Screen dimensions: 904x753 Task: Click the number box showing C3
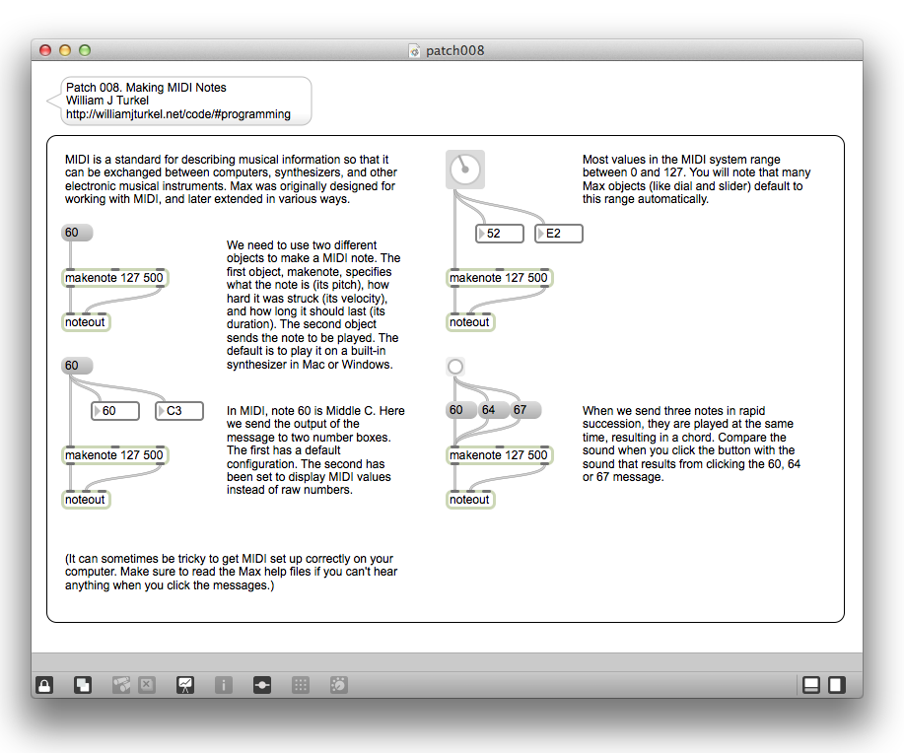pos(179,411)
